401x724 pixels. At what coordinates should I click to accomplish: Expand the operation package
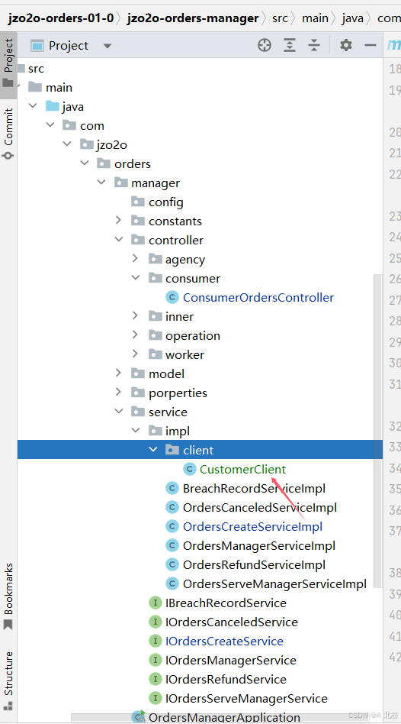point(136,335)
